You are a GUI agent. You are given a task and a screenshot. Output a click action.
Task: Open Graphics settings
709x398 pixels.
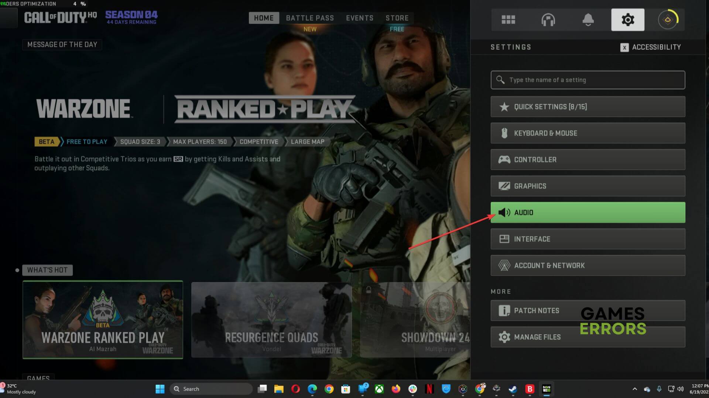(588, 186)
